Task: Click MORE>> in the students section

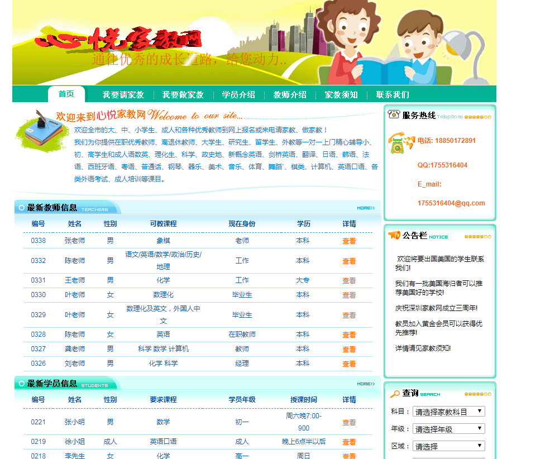Action: 366,384
